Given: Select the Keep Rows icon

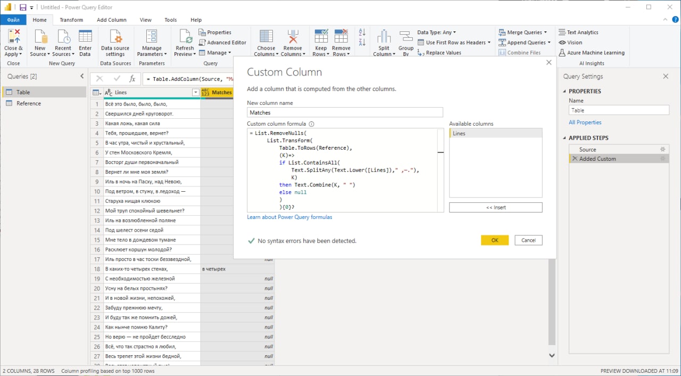Looking at the screenshot, I should (x=321, y=43).
